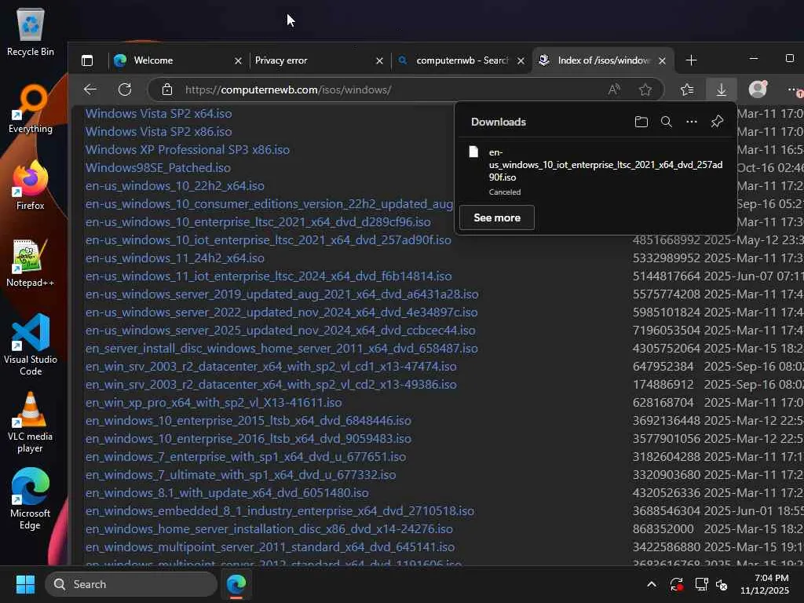
Task: Open the Favorites list icon
Action: 687,90
